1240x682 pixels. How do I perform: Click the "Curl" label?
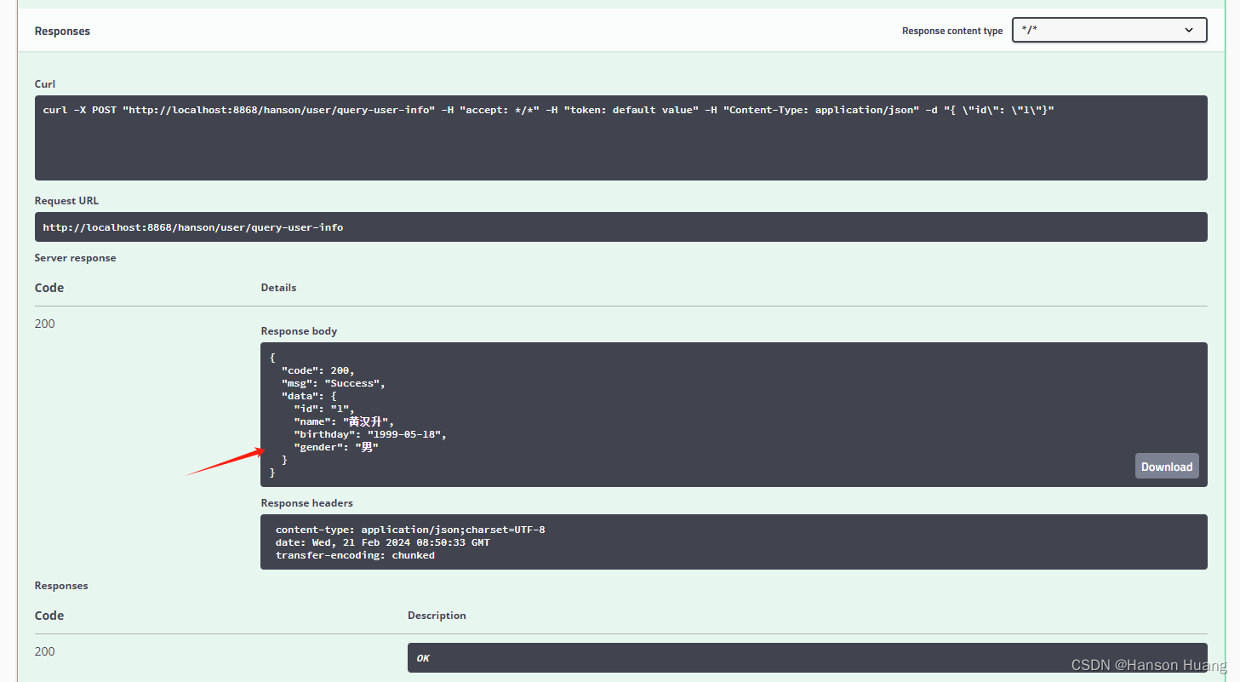click(x=45, y=83)
